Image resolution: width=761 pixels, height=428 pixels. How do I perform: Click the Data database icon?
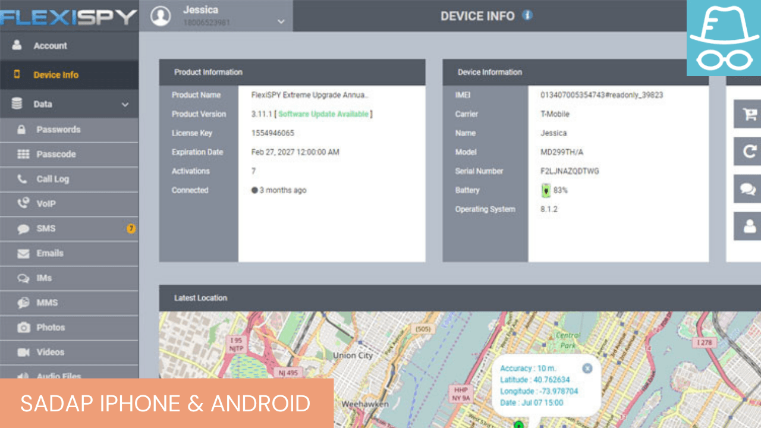pos(17,103)
